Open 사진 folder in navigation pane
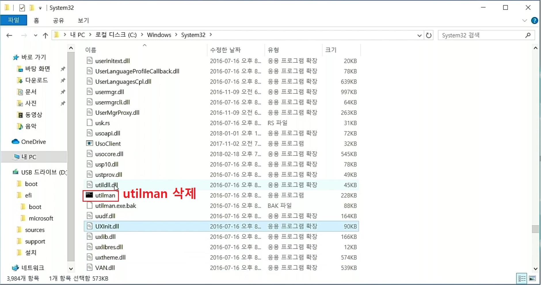Screen dimensions: 541x285 (31, 103)
